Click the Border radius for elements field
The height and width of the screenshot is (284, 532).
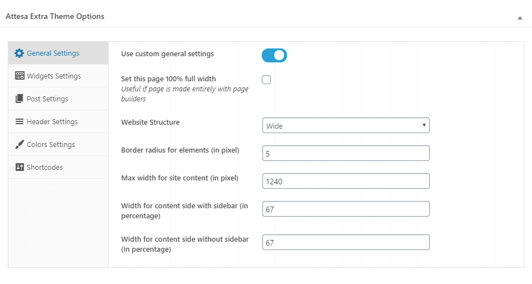[346, 153]
